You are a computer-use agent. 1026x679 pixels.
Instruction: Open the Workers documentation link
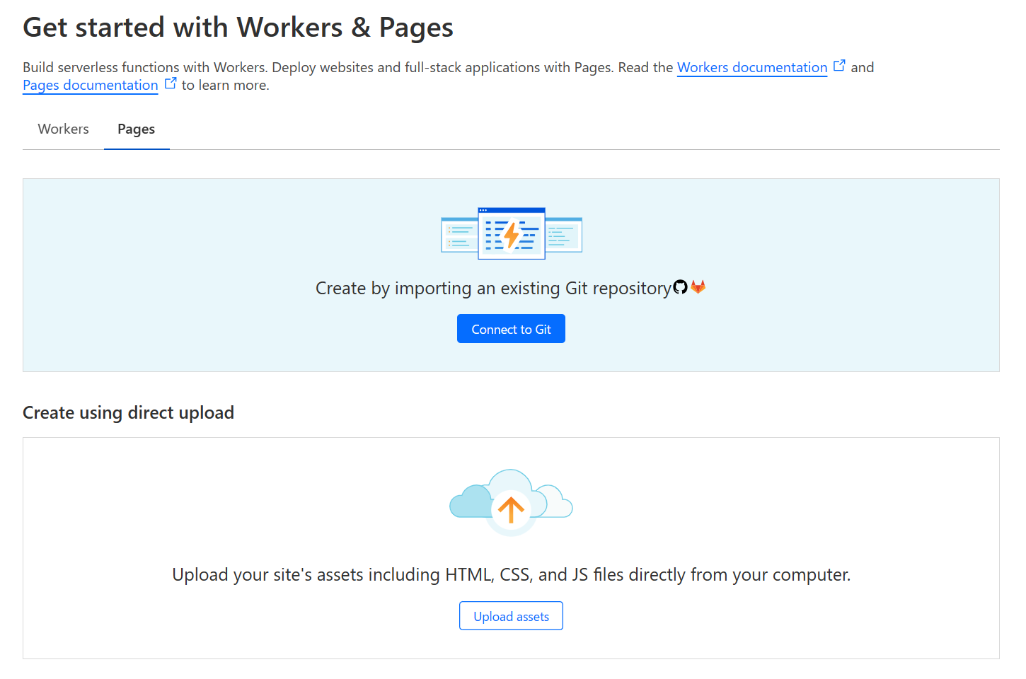point(752,67)
